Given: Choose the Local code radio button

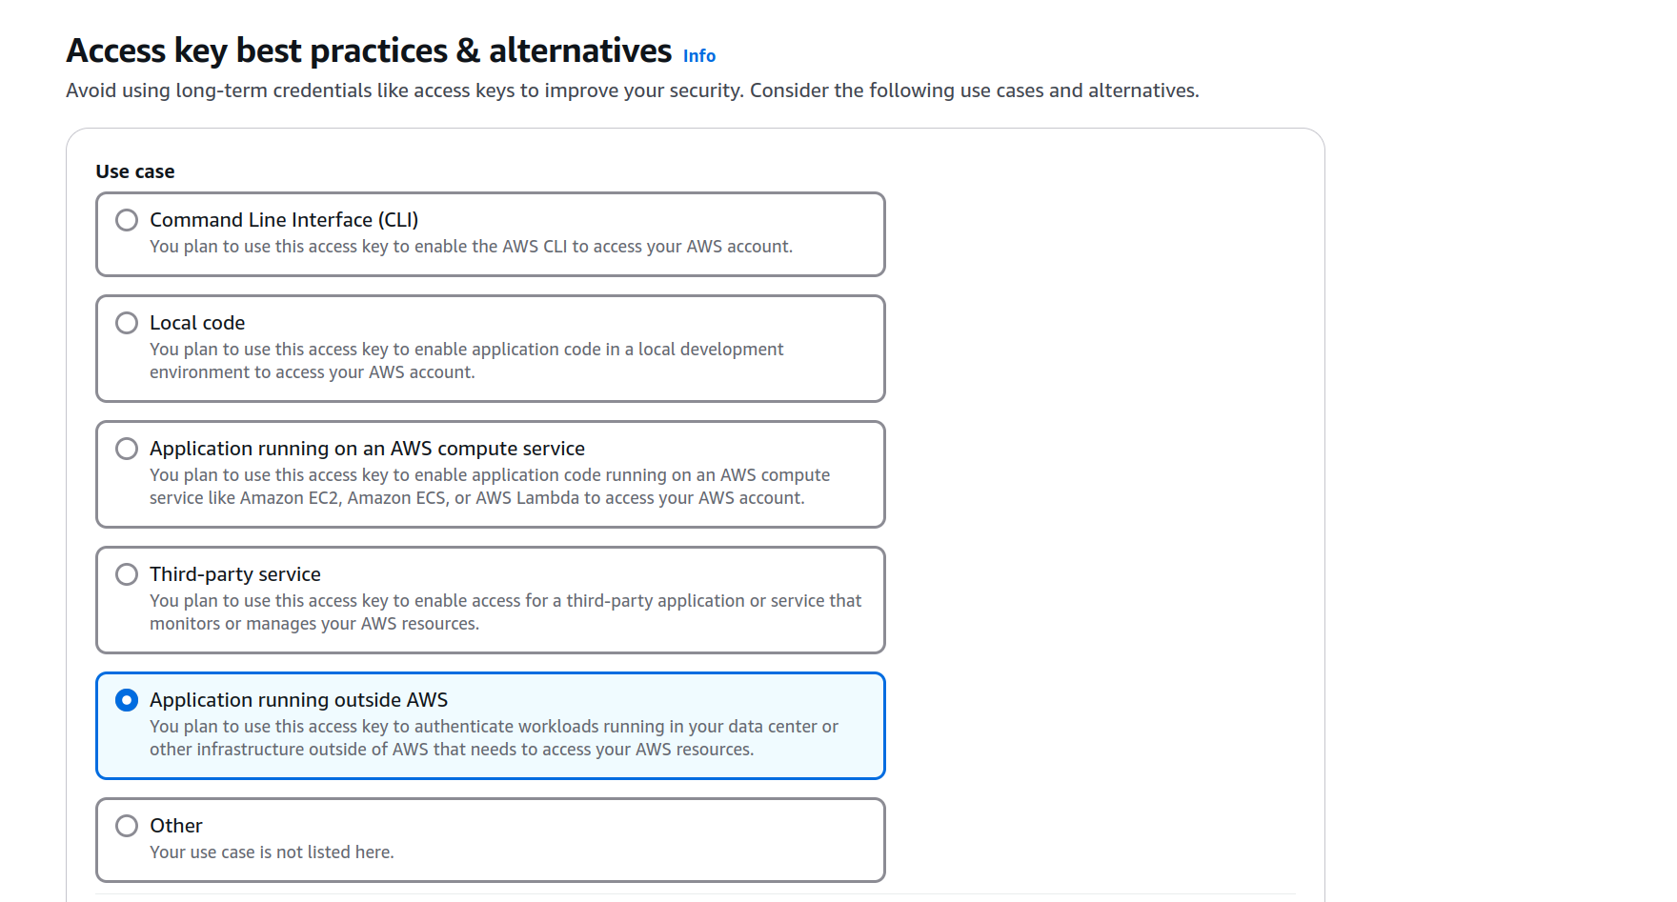Looking at the screenshot, I should 127,323.
